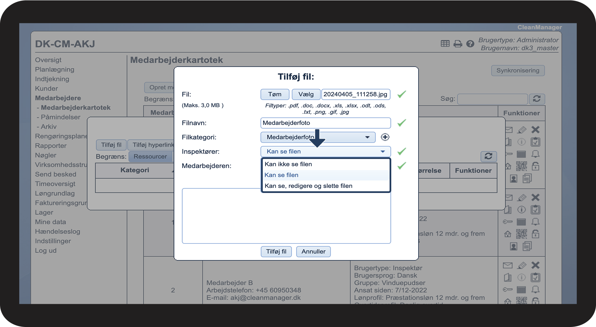
Task: Click the Annuller button
Action: 313,252
